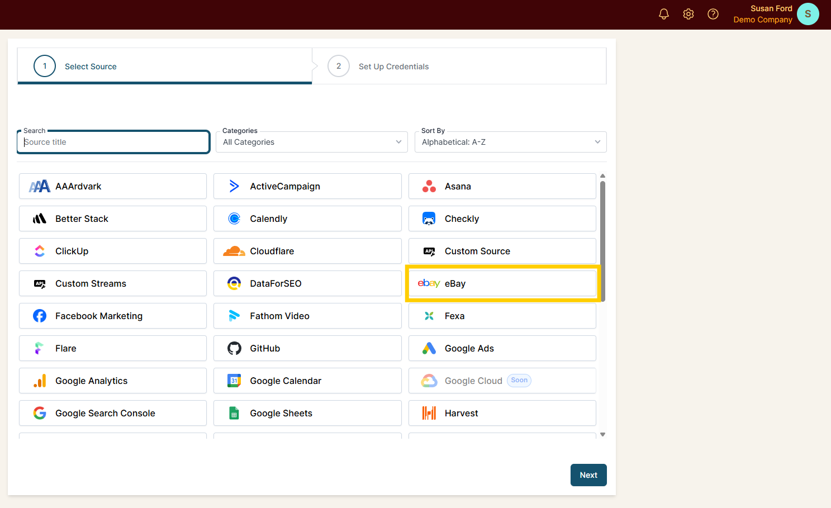
Task: Select the Google Sheets label
Action: (x=281, y=413)
